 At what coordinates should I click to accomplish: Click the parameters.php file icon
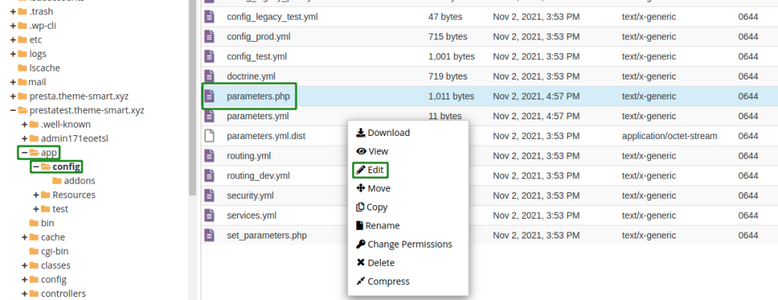210,96
